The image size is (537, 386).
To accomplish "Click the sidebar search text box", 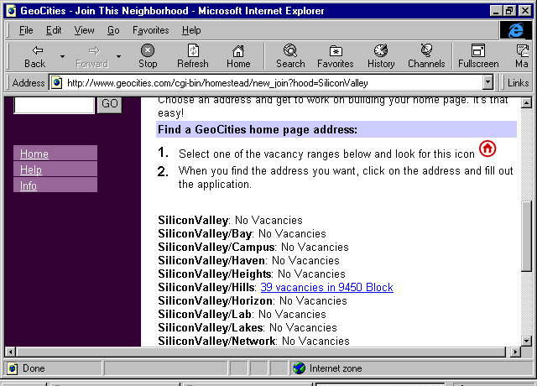I will (x=54, y=104).
